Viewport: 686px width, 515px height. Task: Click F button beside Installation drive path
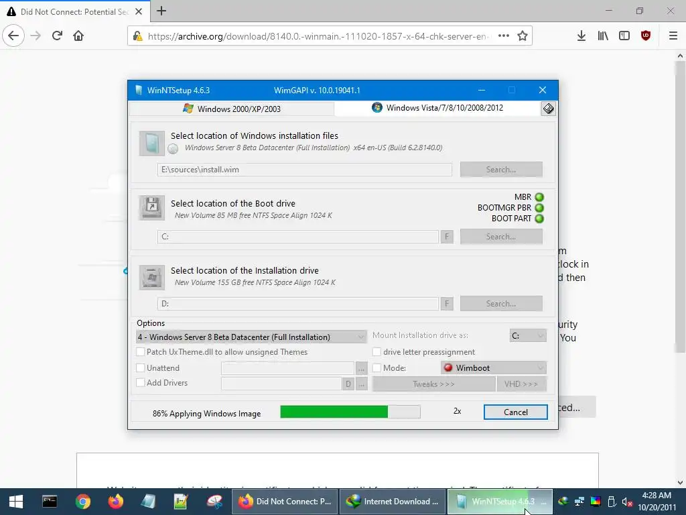point(447,304)
